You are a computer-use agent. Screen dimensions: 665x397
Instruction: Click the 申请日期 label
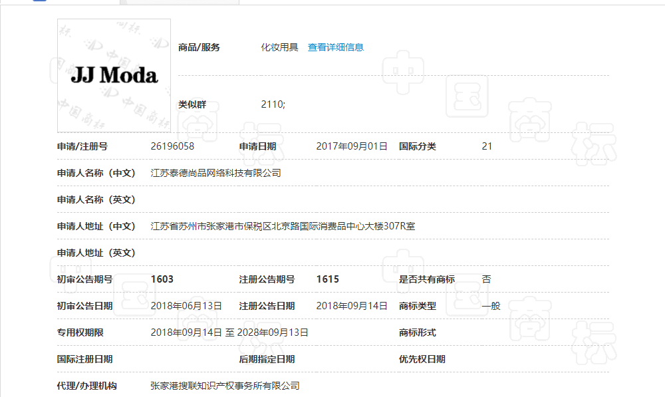(x=258, y=146)
